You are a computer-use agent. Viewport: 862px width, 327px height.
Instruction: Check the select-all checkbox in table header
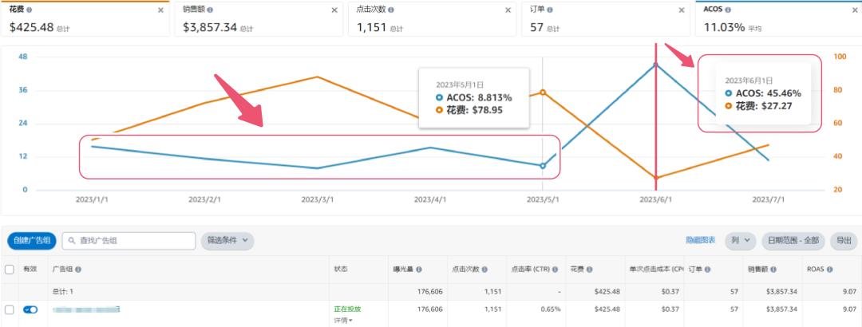click(10, 270)
